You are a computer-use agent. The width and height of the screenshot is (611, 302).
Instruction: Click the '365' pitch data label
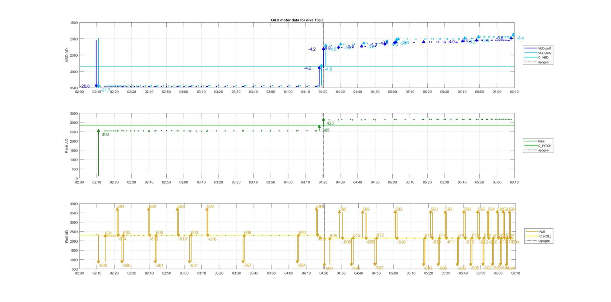(x=326, y=130)
